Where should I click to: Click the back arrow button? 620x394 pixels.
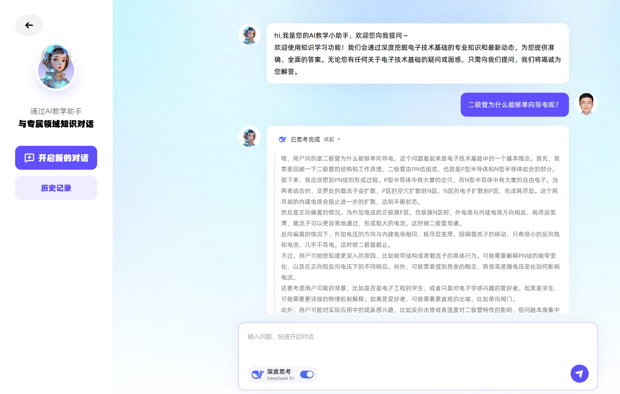29,25
